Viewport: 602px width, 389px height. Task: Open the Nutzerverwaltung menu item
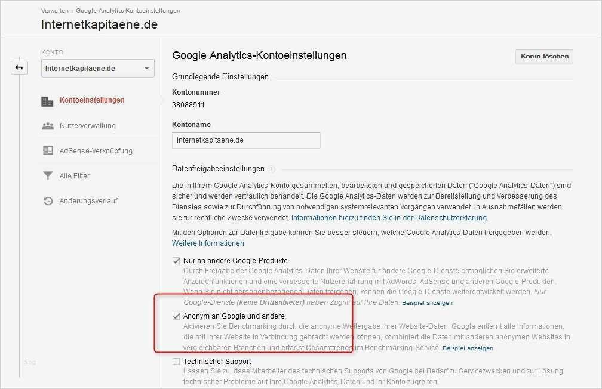[x=87, y=126]
